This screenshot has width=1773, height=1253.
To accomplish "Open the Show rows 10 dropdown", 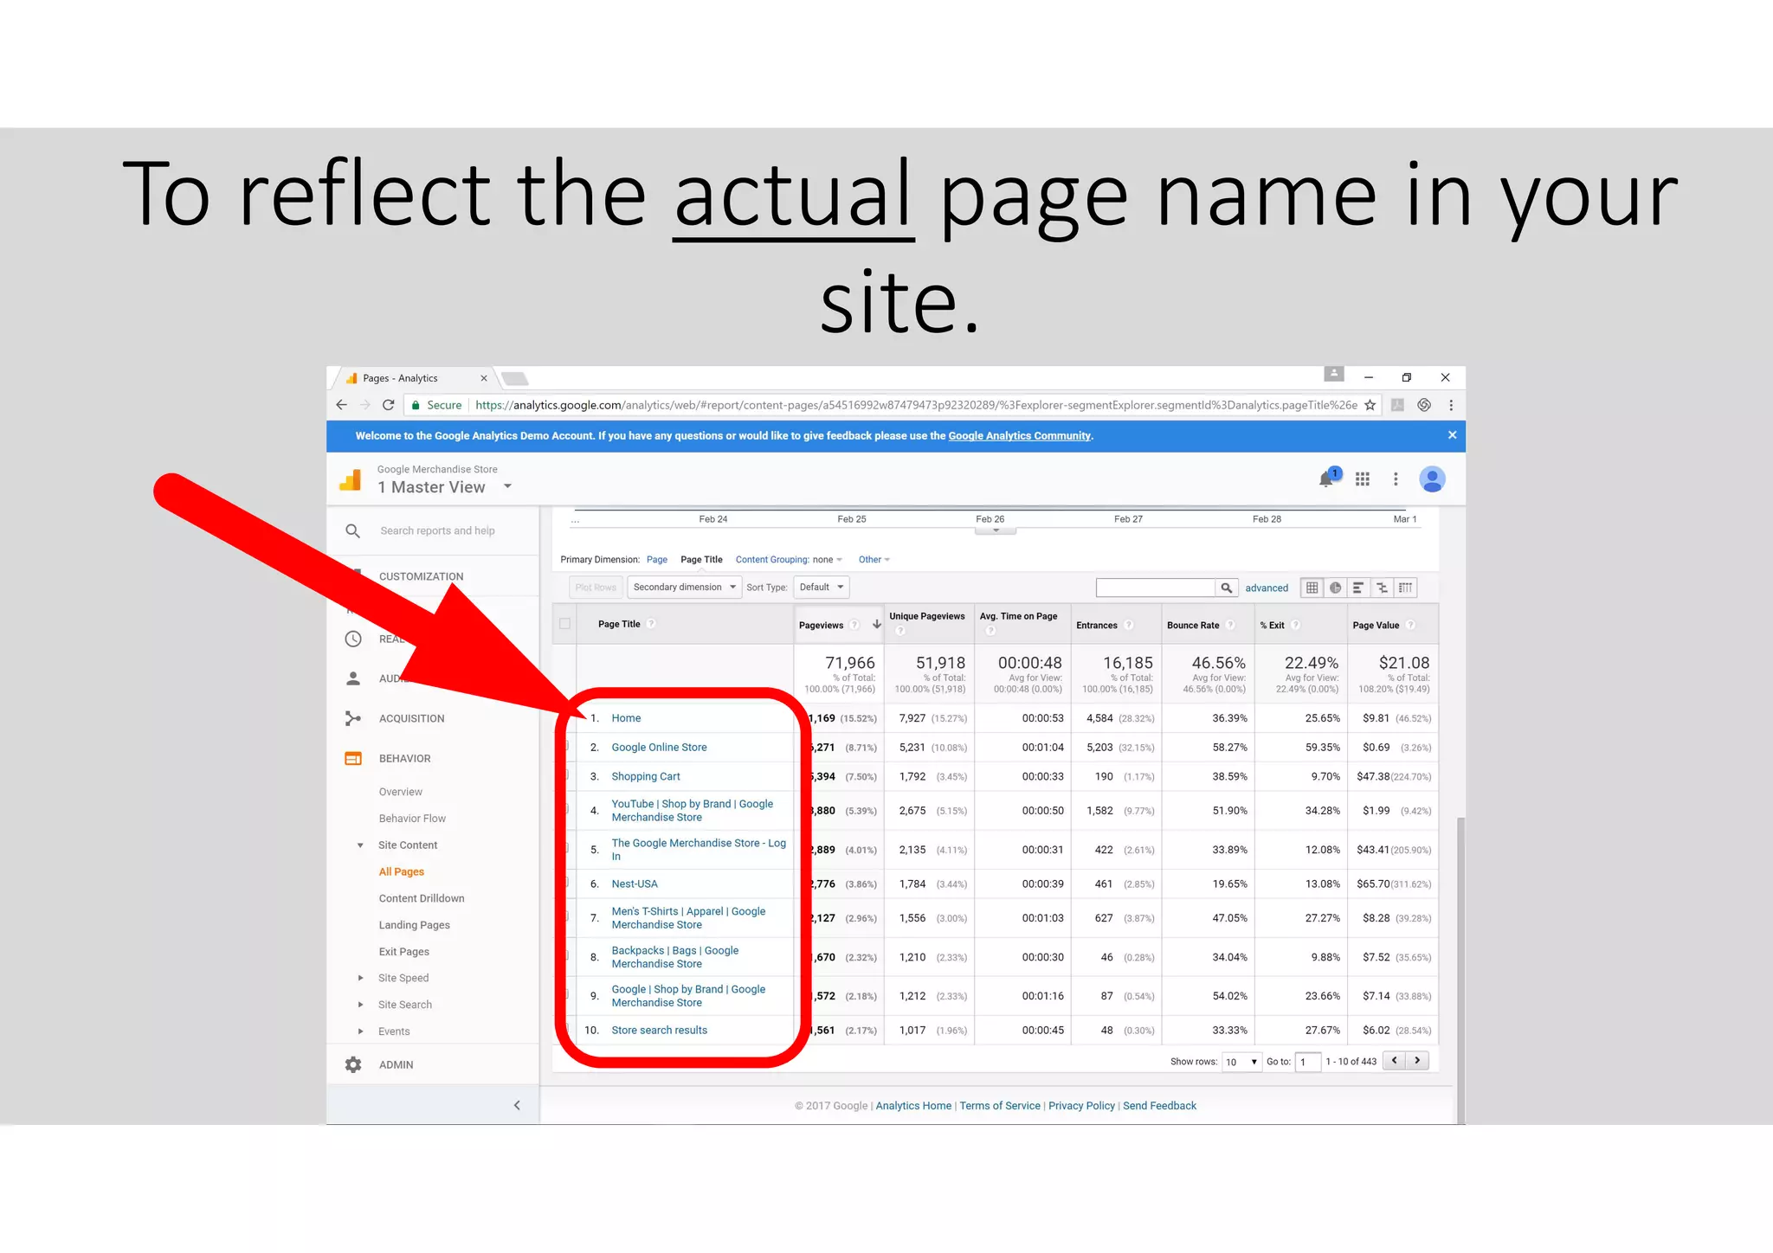I will [1241, 1062].
